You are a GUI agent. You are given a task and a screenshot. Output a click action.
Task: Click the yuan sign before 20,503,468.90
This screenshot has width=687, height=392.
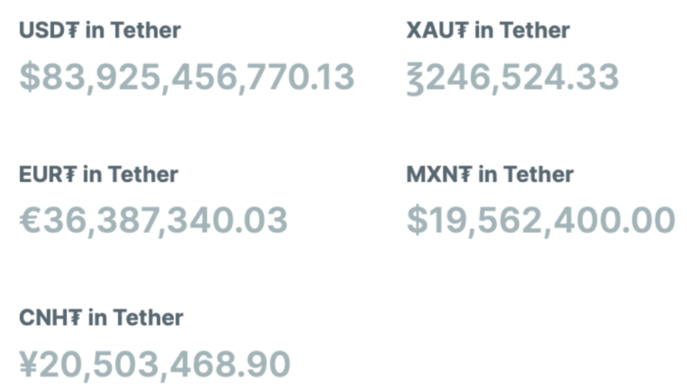coord(29,365)
